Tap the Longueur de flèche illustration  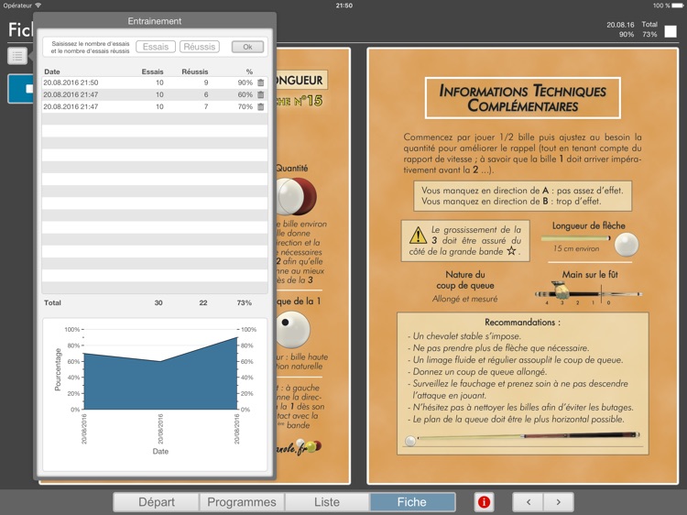pos(589,243)
